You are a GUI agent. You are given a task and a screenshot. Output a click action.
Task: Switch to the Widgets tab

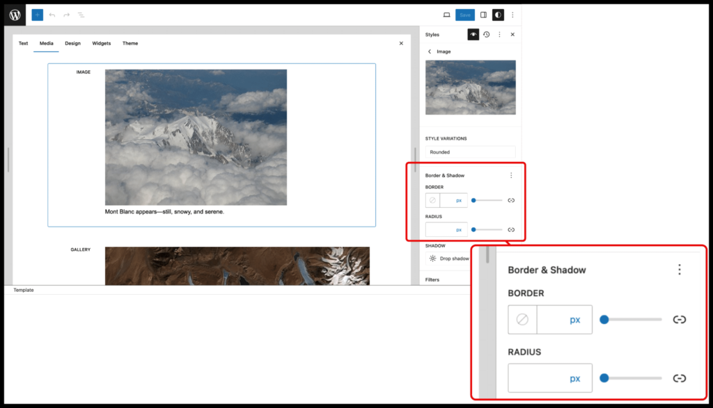click(x=102, y=43)
